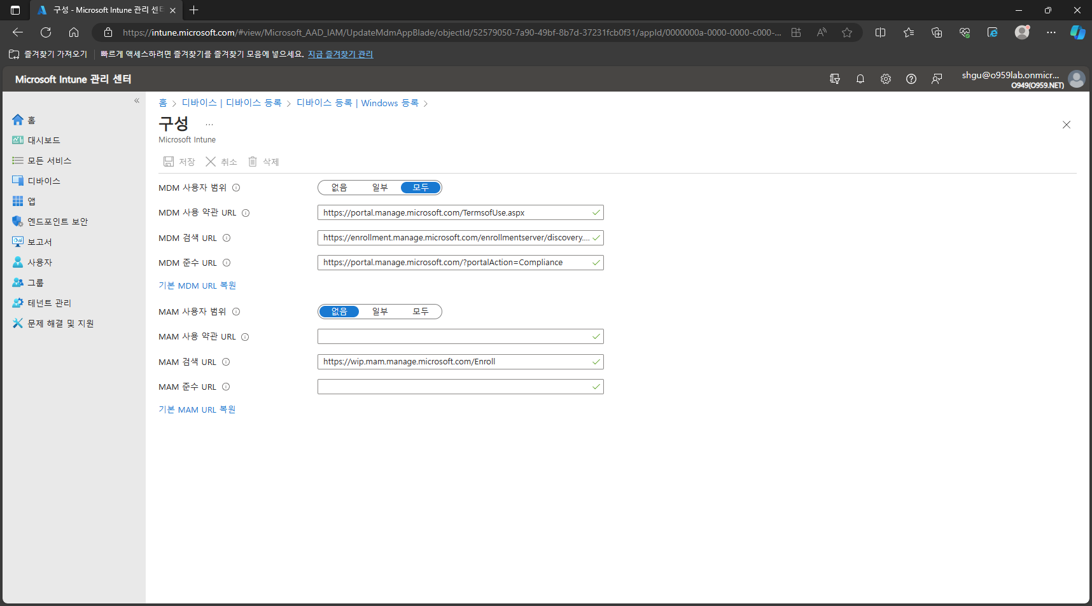Show info for MDM 준수 URL

(x=227, y=263)
